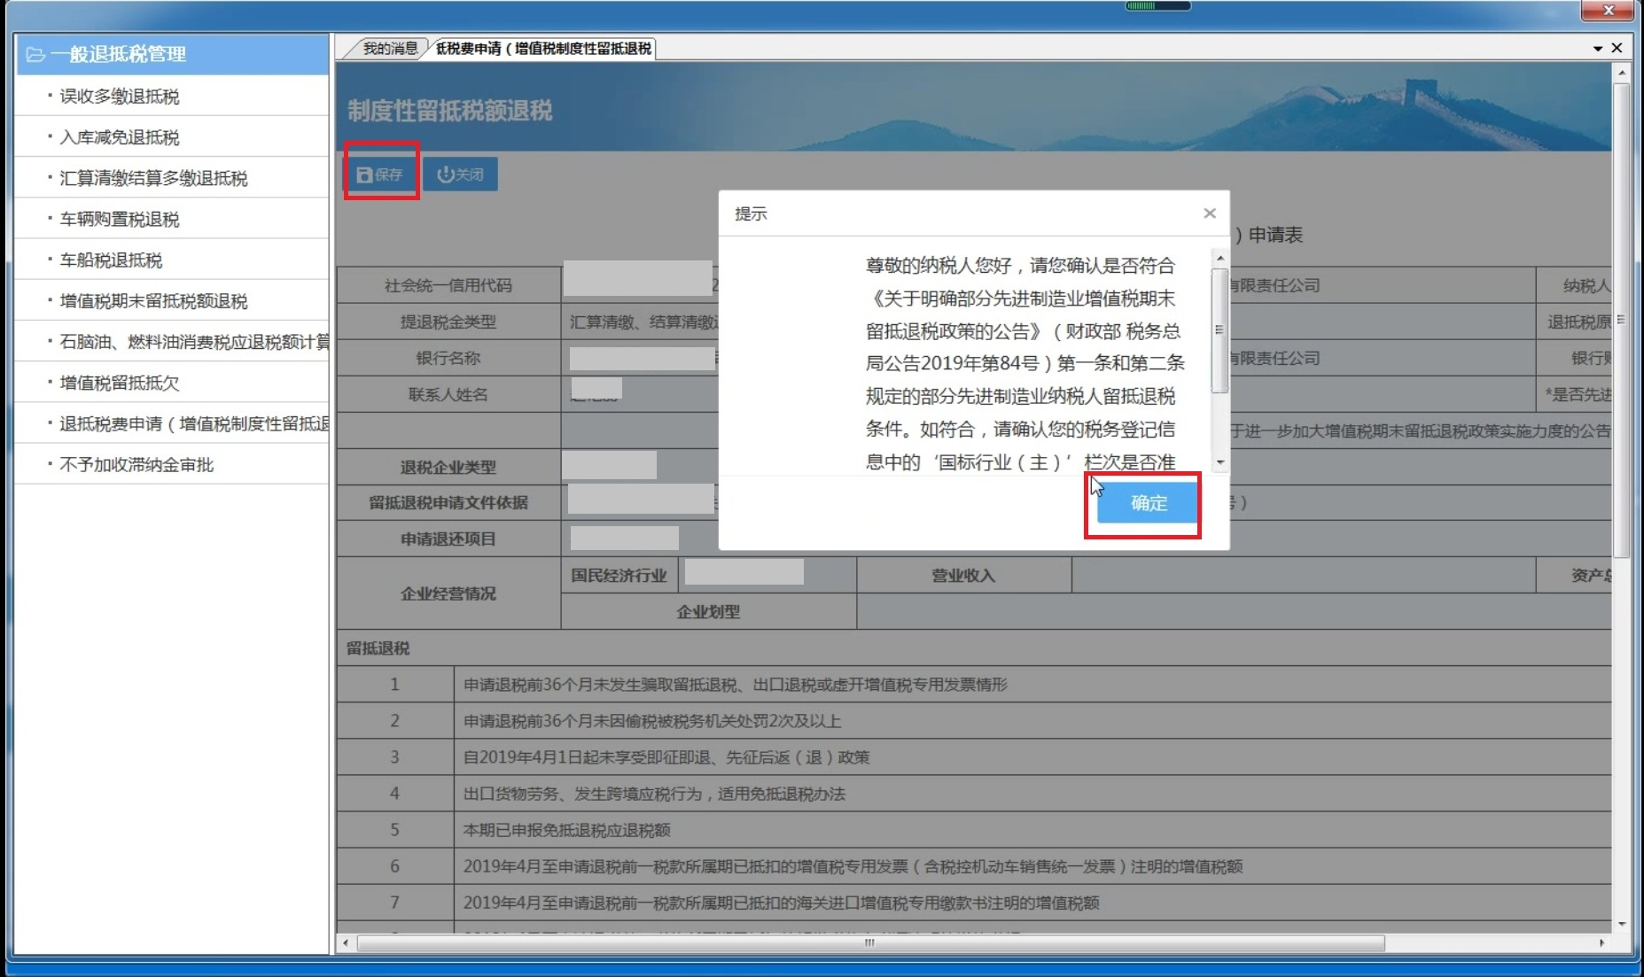Click the 保存 save icon button
This screenshot has width=1644, height=977.
point(379,174)
